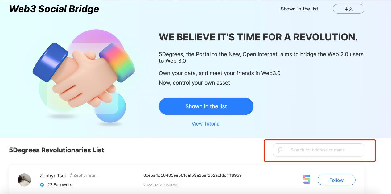
Task: Focus the Search for address or name field
Action: pos(324,150)
